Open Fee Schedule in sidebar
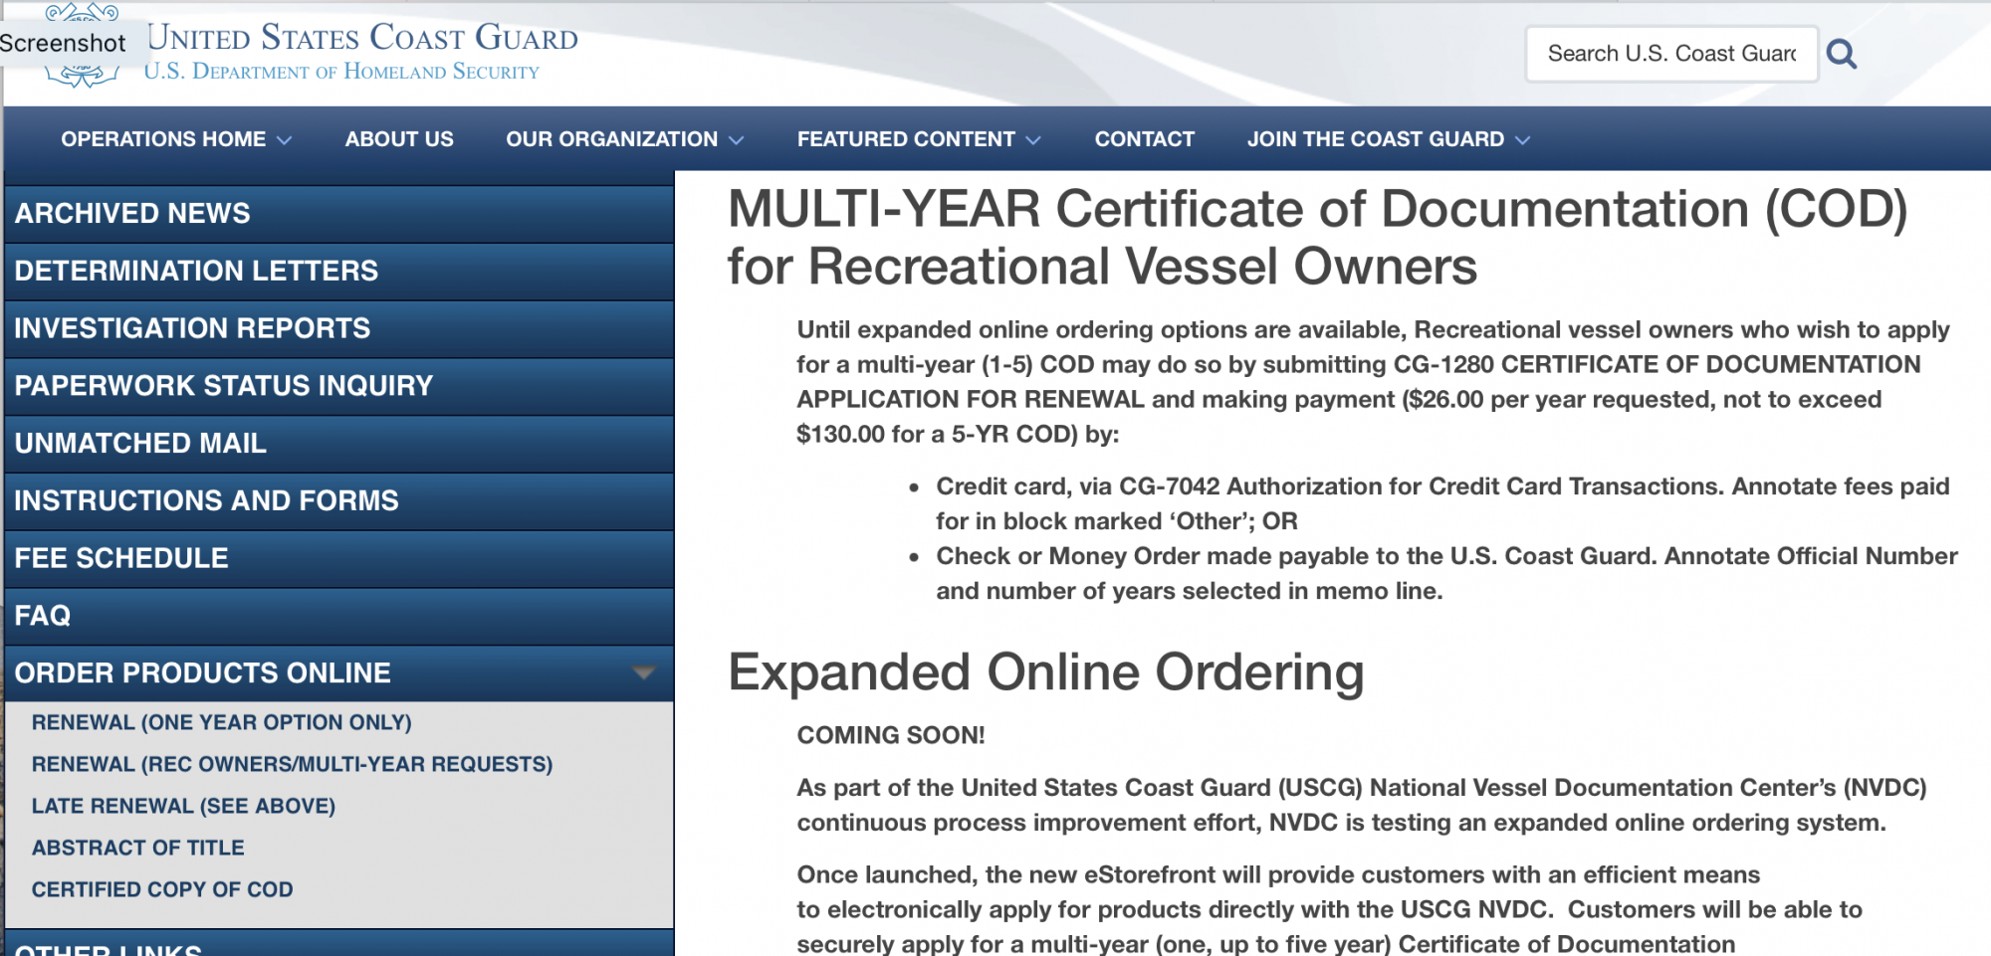 [339, 559]
